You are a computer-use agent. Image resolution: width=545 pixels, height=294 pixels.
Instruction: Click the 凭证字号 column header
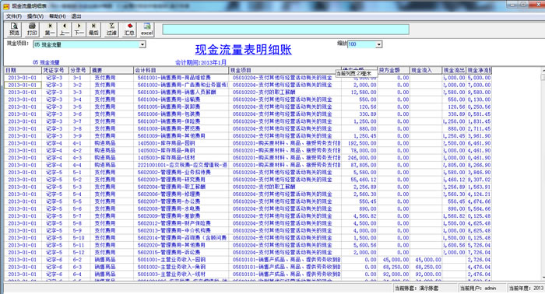point(55,70)
